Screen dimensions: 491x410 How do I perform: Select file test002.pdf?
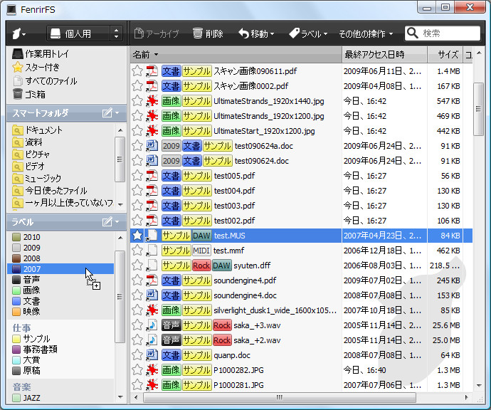point(234,221)
